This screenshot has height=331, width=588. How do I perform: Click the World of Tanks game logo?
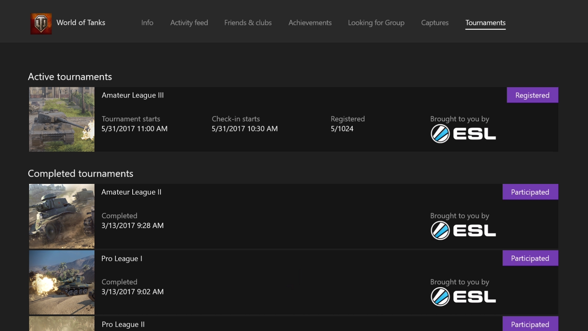click(x=41, y=23)
